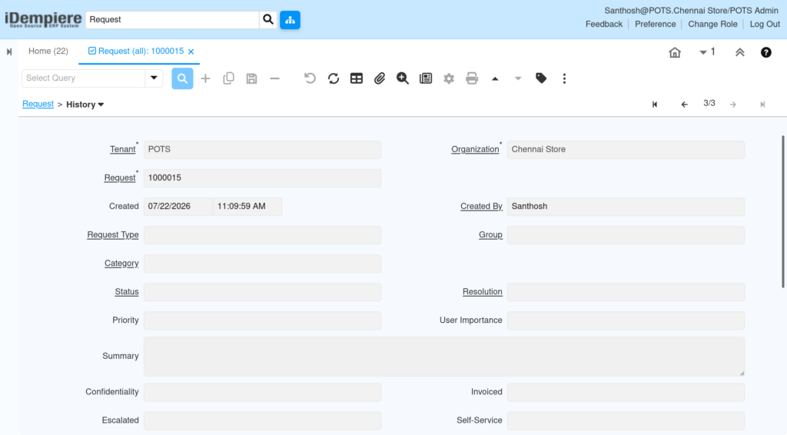Viewport: 787px width, 435px height.
Task: Go to the next record arrow
Action: click(732, 105)
